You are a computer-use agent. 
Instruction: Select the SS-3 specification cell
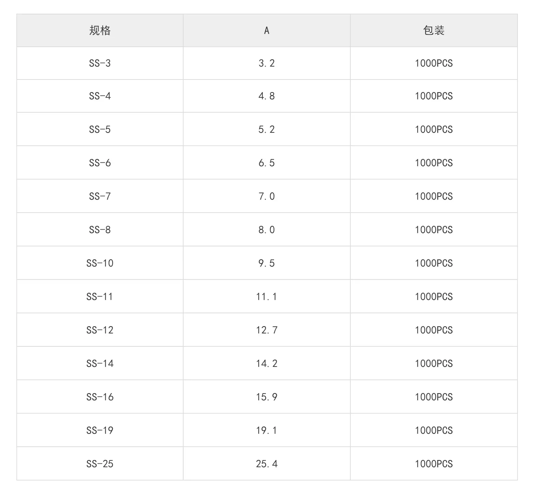click(100, 63)
